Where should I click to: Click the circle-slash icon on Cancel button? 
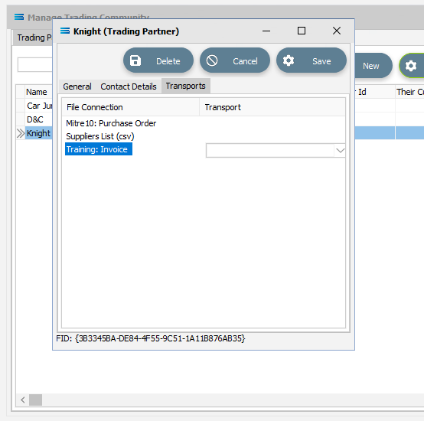click(x=212, y=60)
